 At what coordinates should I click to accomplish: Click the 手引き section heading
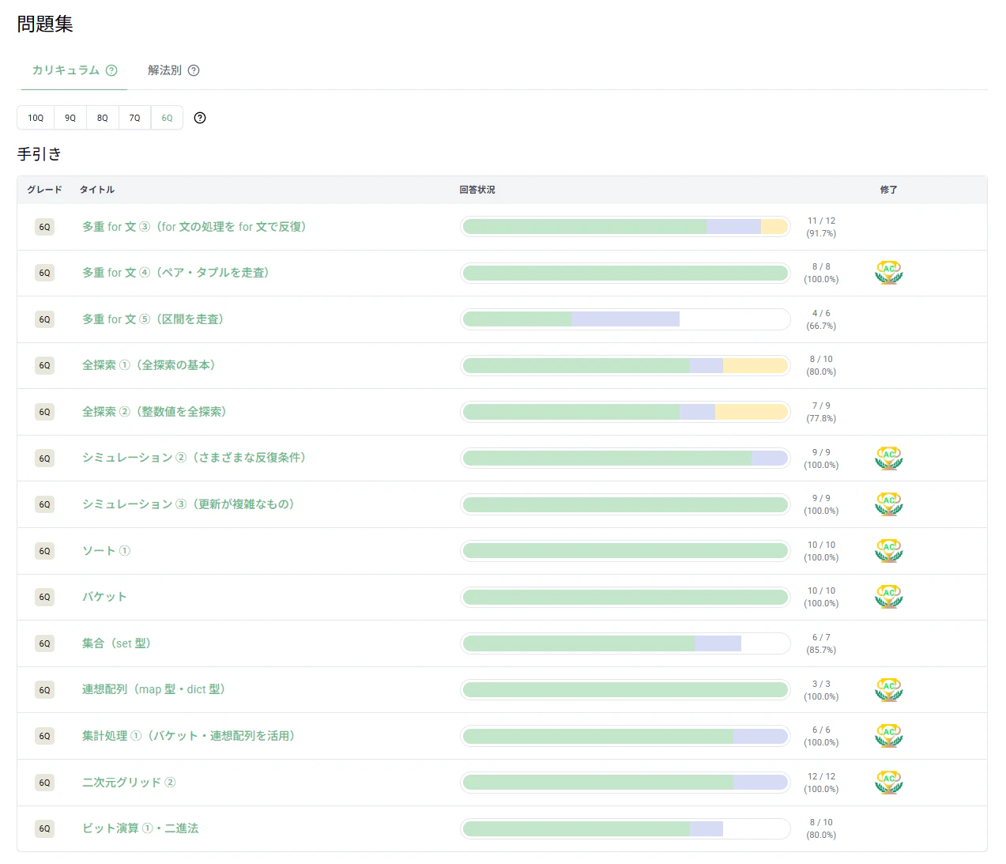(40, 154)
